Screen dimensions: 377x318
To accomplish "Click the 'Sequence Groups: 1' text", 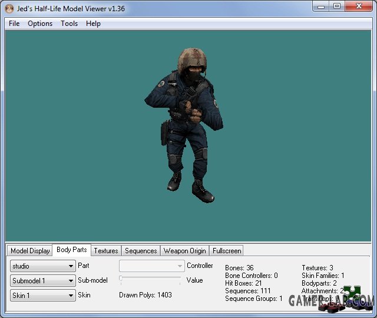I will (x=254, y=299).
